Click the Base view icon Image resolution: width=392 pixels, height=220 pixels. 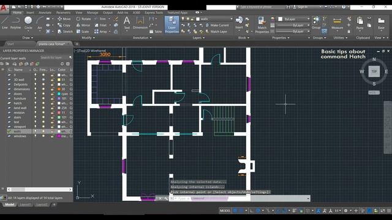(381, 23)
